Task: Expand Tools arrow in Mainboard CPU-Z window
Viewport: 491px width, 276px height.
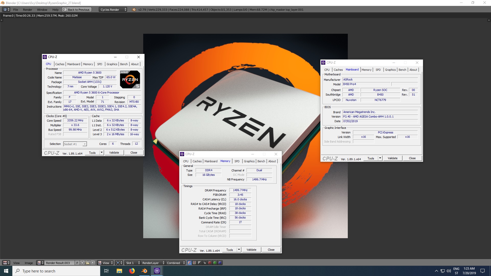Action: click(380, 158)
